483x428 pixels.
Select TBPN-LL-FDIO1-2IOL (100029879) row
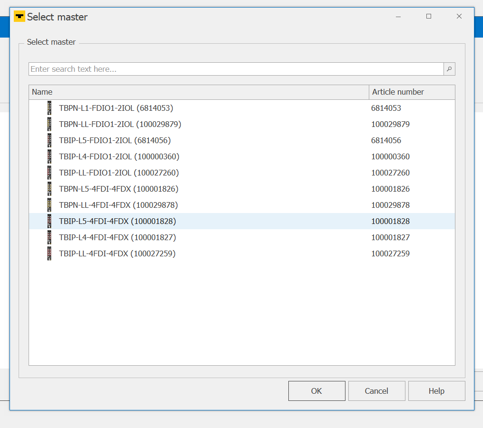pyautogui.click(x=242, y=124)
